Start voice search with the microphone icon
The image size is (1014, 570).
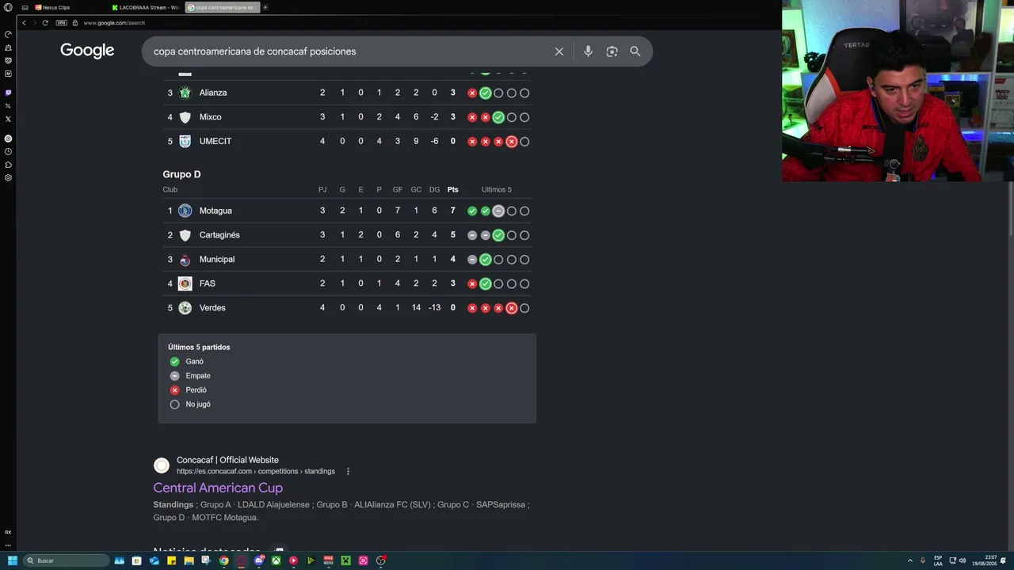click(588, 51)
